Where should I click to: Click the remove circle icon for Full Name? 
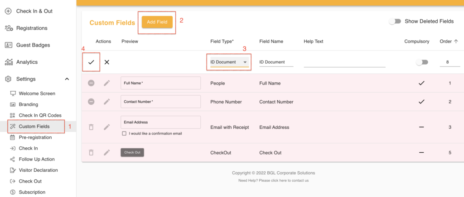point(91,83)
